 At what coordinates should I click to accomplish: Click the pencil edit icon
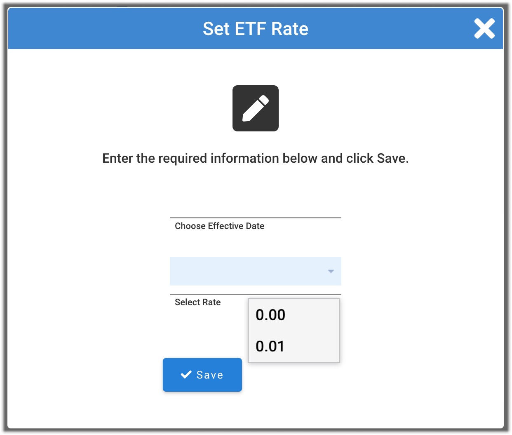point(256,108)
